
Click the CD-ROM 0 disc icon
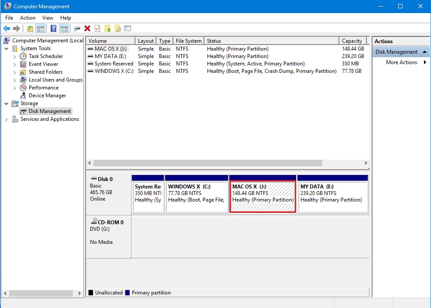coord(94,222)
